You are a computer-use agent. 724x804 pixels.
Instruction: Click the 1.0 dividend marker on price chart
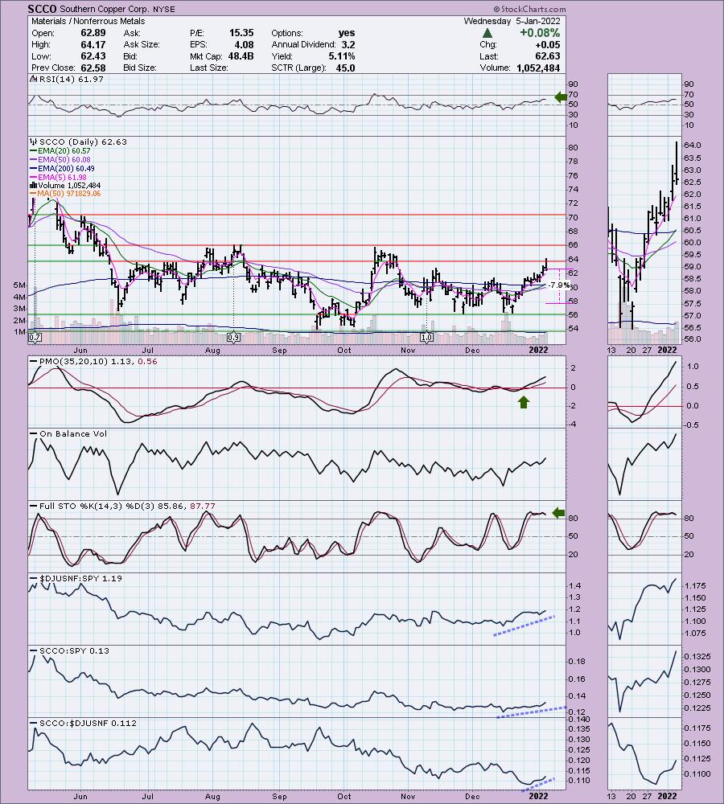coord(426,338)
